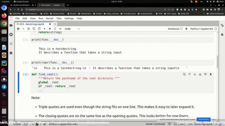Open the Ebooks bookmarks folder
Image resolution: width=225 pixels, height=126 pixels.
pos(72,14)
